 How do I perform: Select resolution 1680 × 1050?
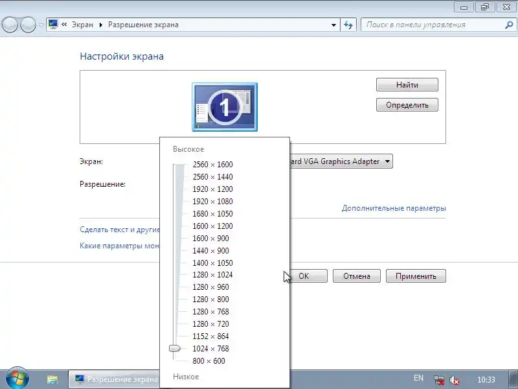point(213,214)
